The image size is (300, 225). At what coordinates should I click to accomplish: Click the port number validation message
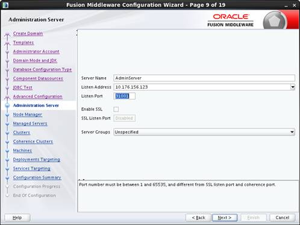pyautogui.click(x=177, y=185)
